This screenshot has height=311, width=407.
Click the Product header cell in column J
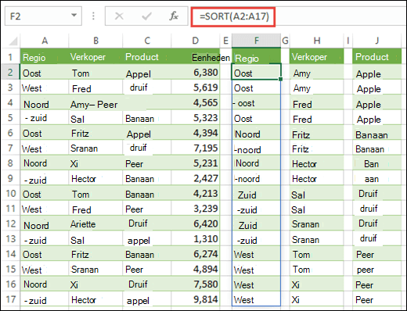376,57
